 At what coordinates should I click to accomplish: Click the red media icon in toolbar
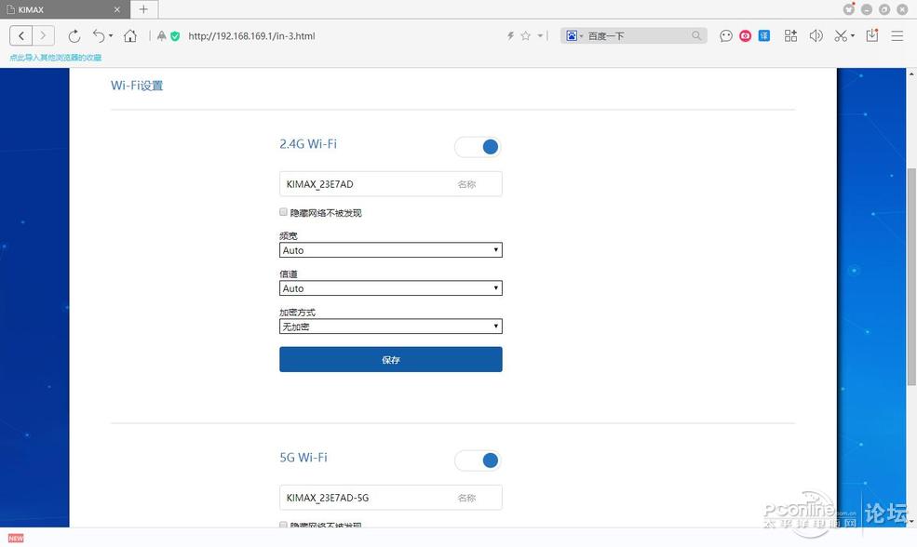coord(745,35)
